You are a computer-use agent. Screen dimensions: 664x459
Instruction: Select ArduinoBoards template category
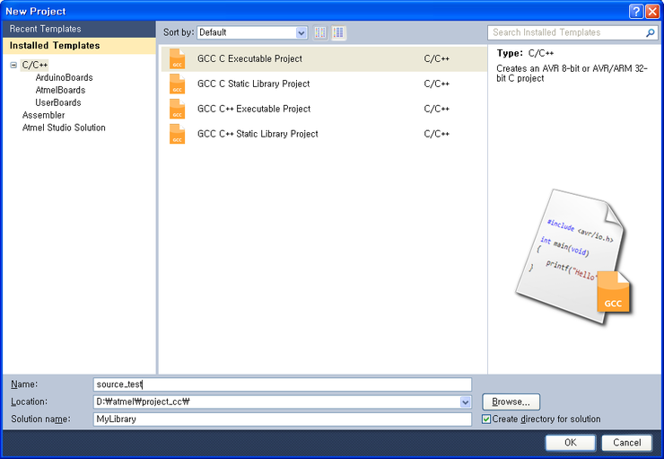click(x=64, y=77)
